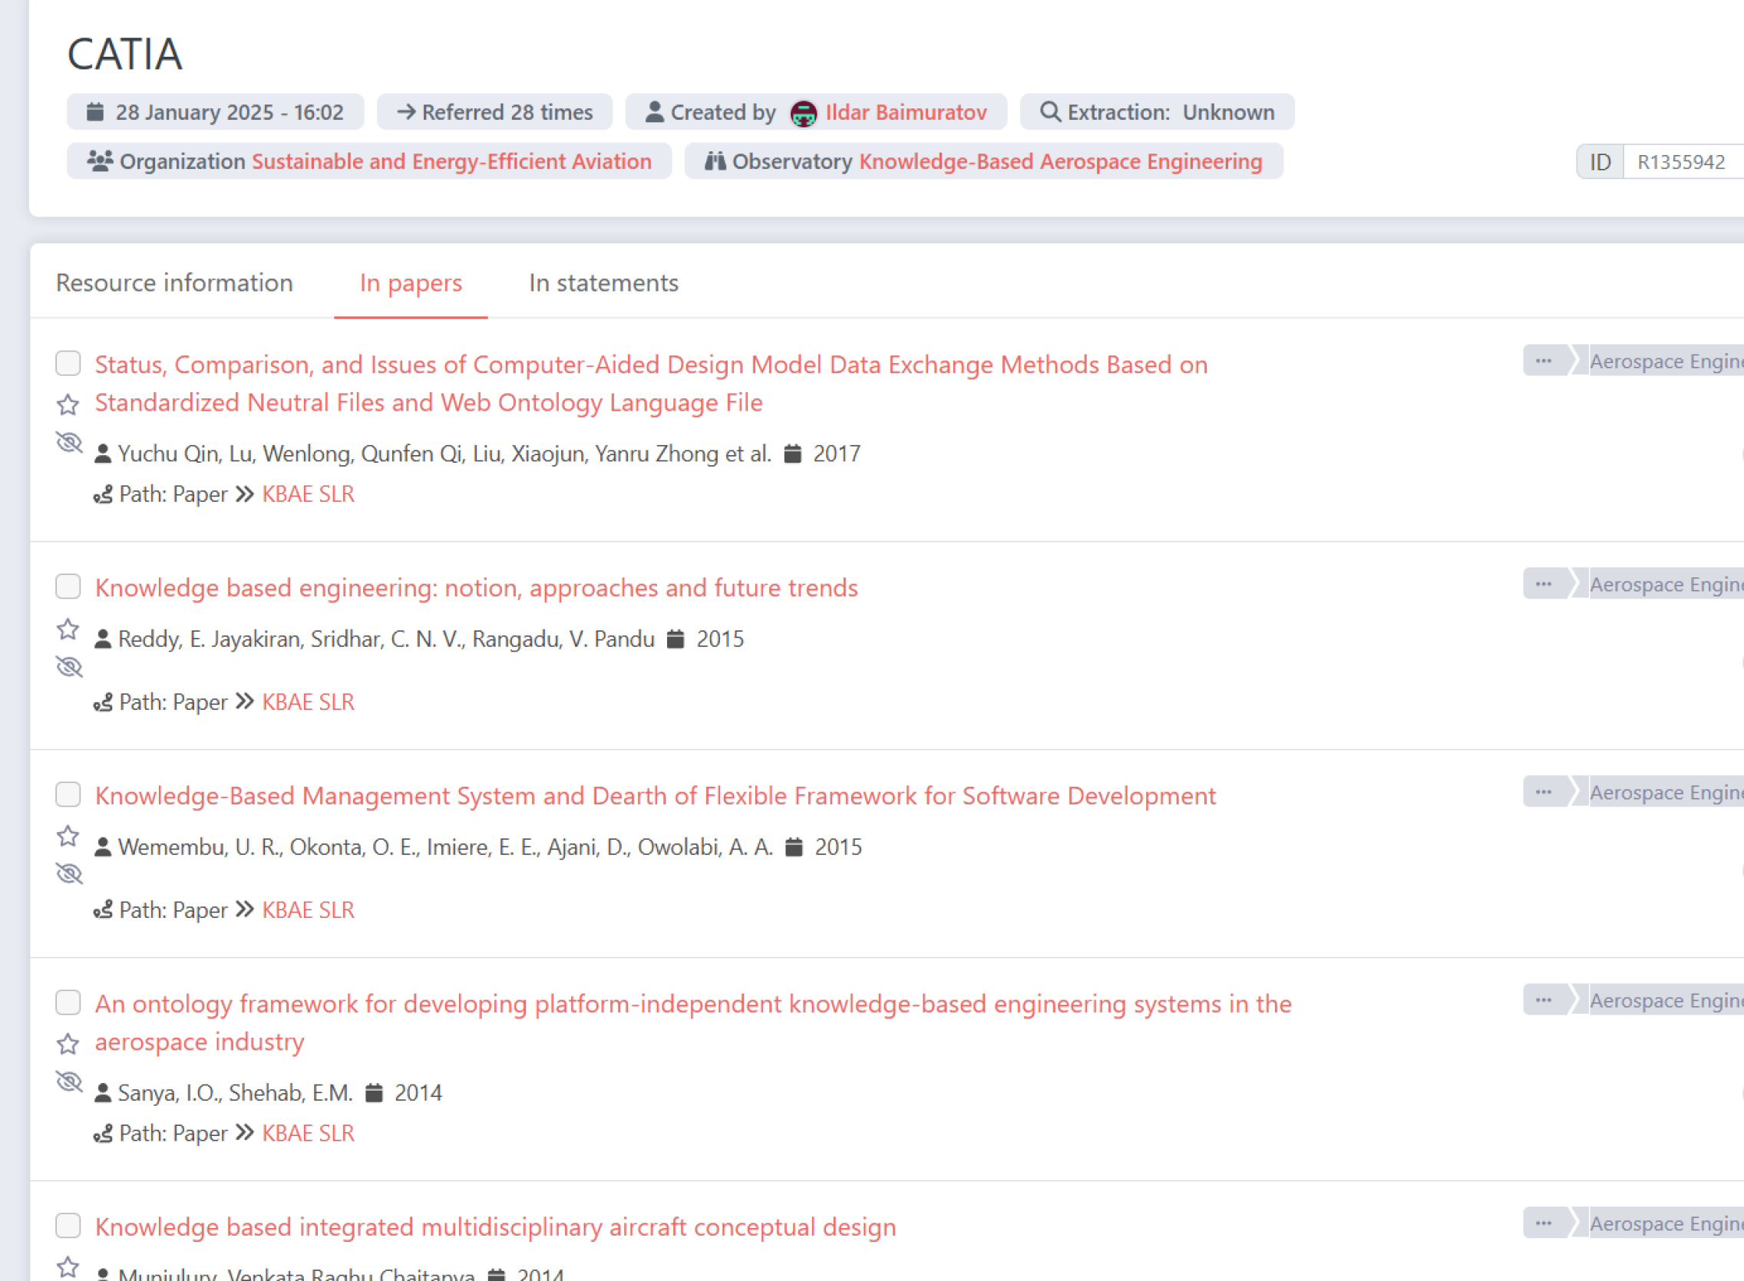The height and width of the screenshot is (1281, 1744).
Task: Check the Knowledge based engineering paper checkbox
Action: click(x=68, y=586)
